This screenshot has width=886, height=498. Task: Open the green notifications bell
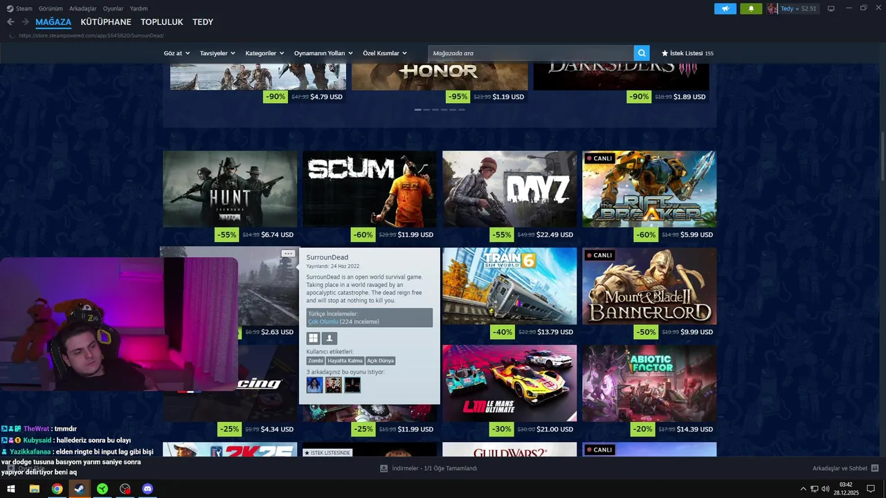point(751,8)
